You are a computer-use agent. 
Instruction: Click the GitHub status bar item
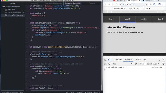tap(89, 92)
